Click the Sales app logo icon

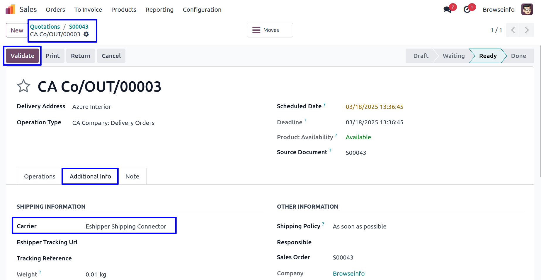click(10, 9)
